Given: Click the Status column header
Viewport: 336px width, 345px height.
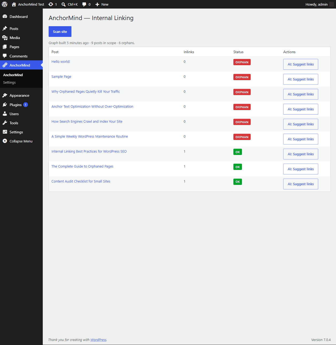Looking at the screenshot, I should pos(238,52).
